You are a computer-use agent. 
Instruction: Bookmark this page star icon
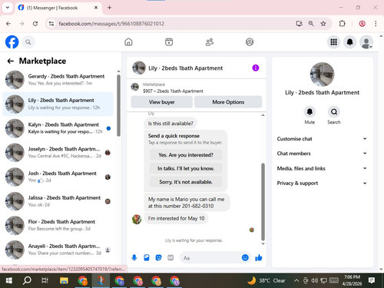coord(323,24)
